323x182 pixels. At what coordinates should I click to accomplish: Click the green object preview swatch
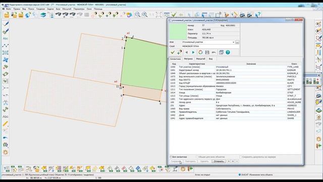[178, 31]
